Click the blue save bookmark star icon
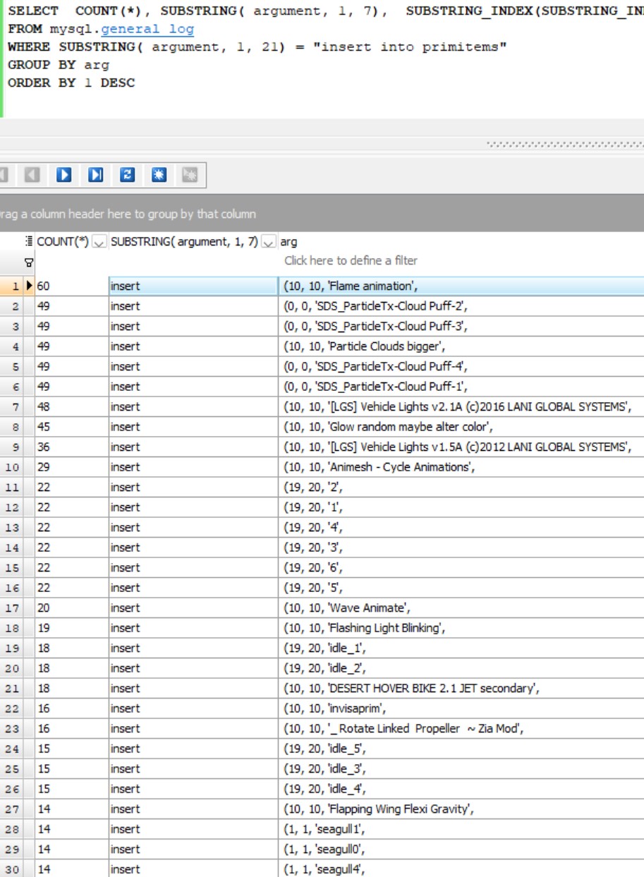The width and height of the screenshot is (644, 877). click(159, 175)
